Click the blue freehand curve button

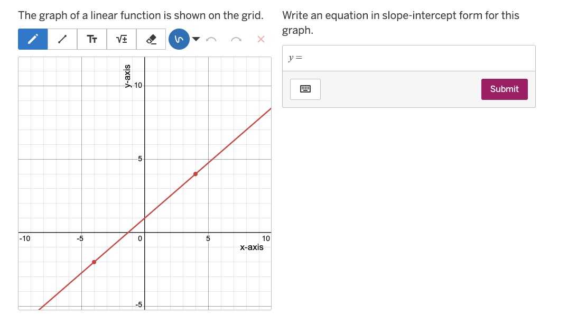[179, 39]
